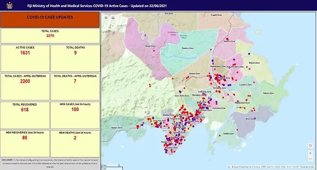
Task: Click the Baulevu Zone label on the map
Action: coord(187,48)
